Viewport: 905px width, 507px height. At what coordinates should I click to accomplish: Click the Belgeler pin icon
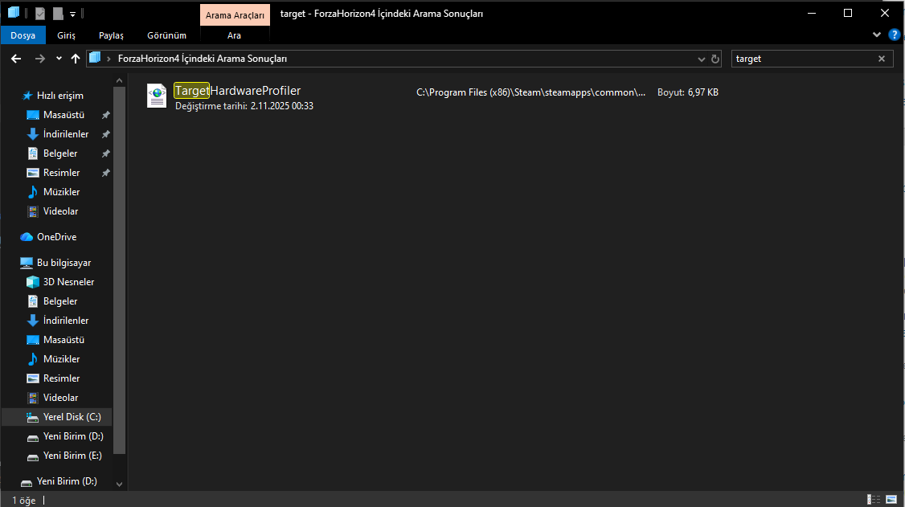point(105,154)
